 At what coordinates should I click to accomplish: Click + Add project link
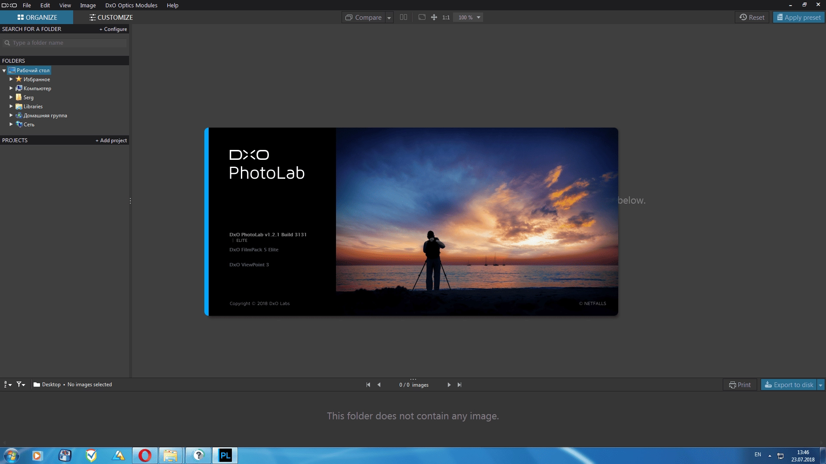[111, 140]
